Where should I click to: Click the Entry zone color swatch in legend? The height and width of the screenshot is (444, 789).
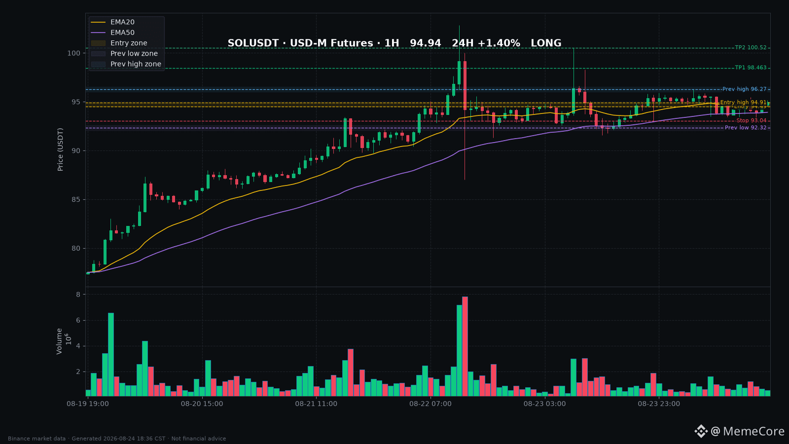(x=98, y=43)
